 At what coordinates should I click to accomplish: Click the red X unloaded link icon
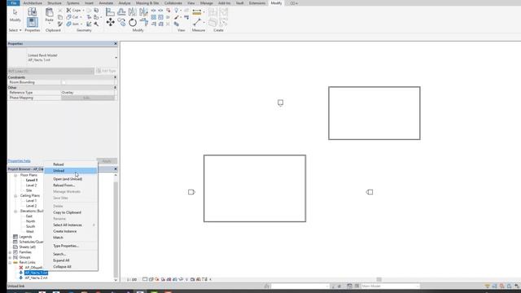[x=21, y=268]
